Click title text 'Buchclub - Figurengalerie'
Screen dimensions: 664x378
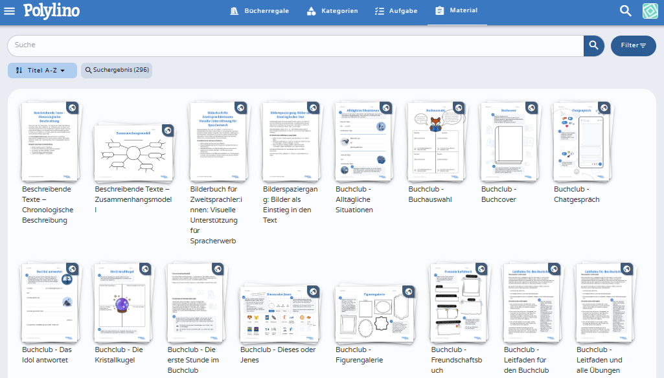pos(360,355)
